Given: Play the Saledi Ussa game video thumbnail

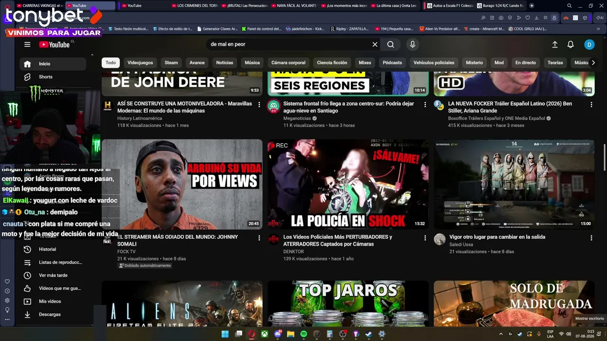Looking at the screenshot, I should 514,184.
